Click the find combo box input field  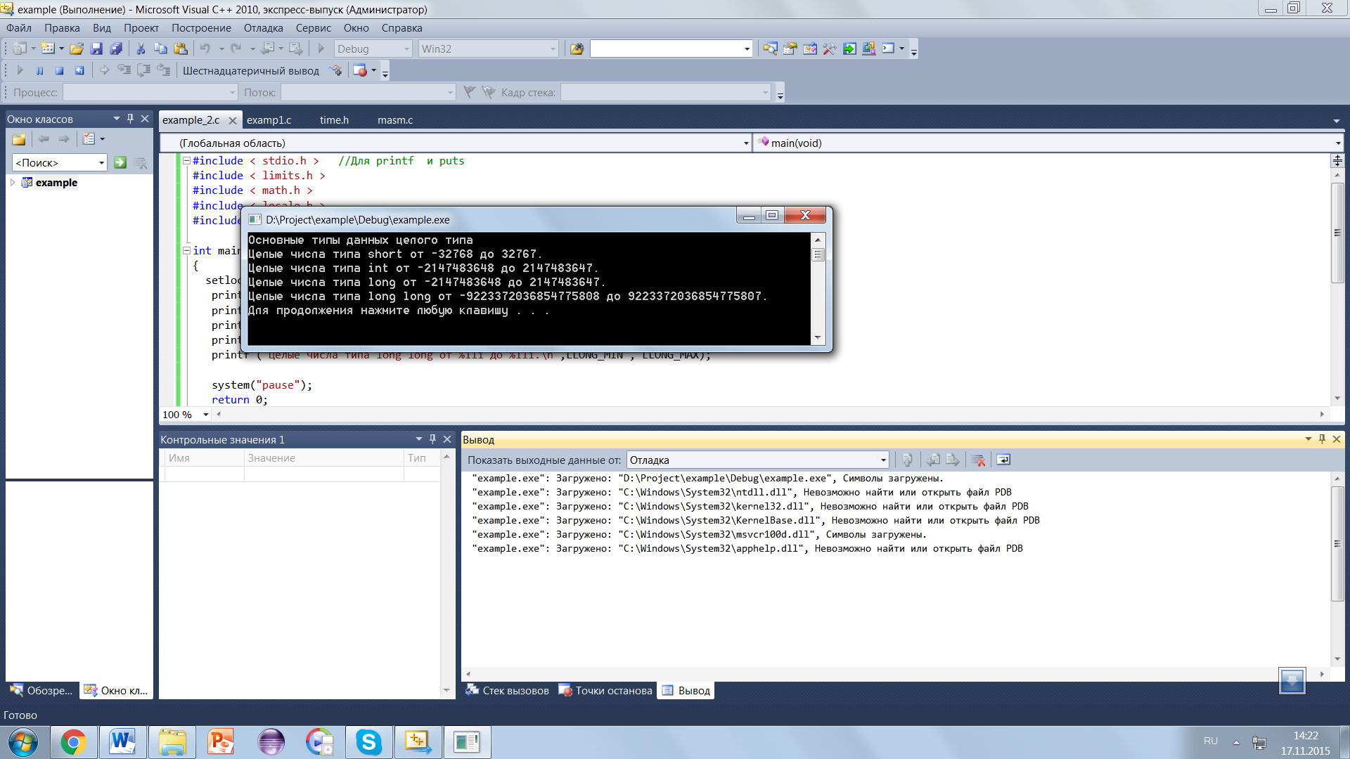(666, 48)
